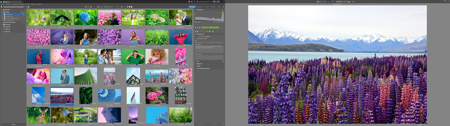Click the search magnifier in the path bar
Image resolution: width=450 pixels, height=126 pixels.
[22, 7]
